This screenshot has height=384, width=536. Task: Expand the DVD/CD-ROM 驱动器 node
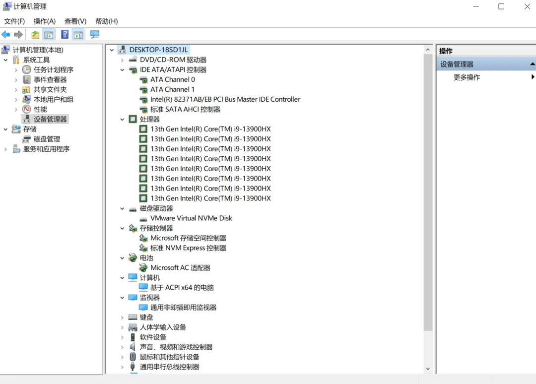pos(123,60)
